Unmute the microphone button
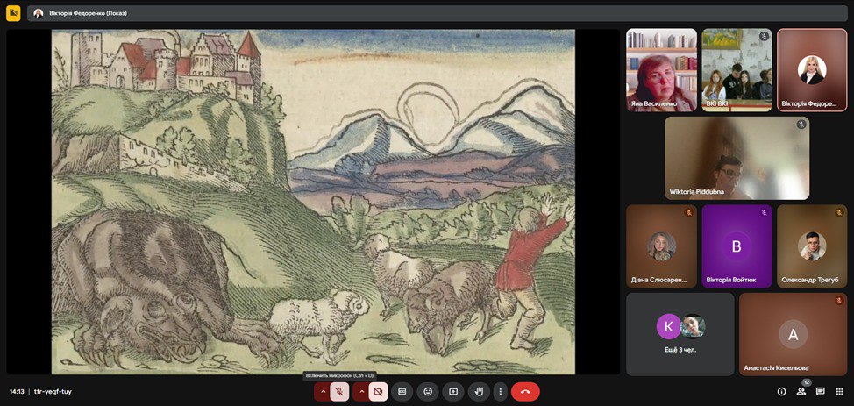Viewport: 854px width, 406px height. click(x=339, y=392)
